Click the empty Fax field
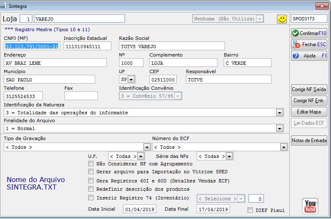This screenshot has height=219, width=331. tap(81, 96)
